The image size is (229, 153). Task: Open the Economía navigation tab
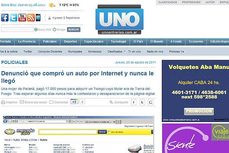[196, 42]
